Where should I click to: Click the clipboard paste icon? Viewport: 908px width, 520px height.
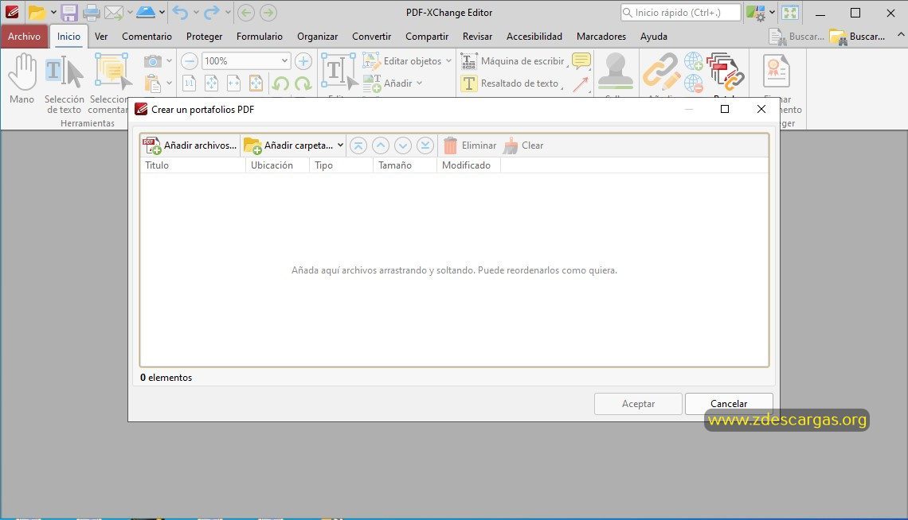pyautogui.click(x=152, y=83)
